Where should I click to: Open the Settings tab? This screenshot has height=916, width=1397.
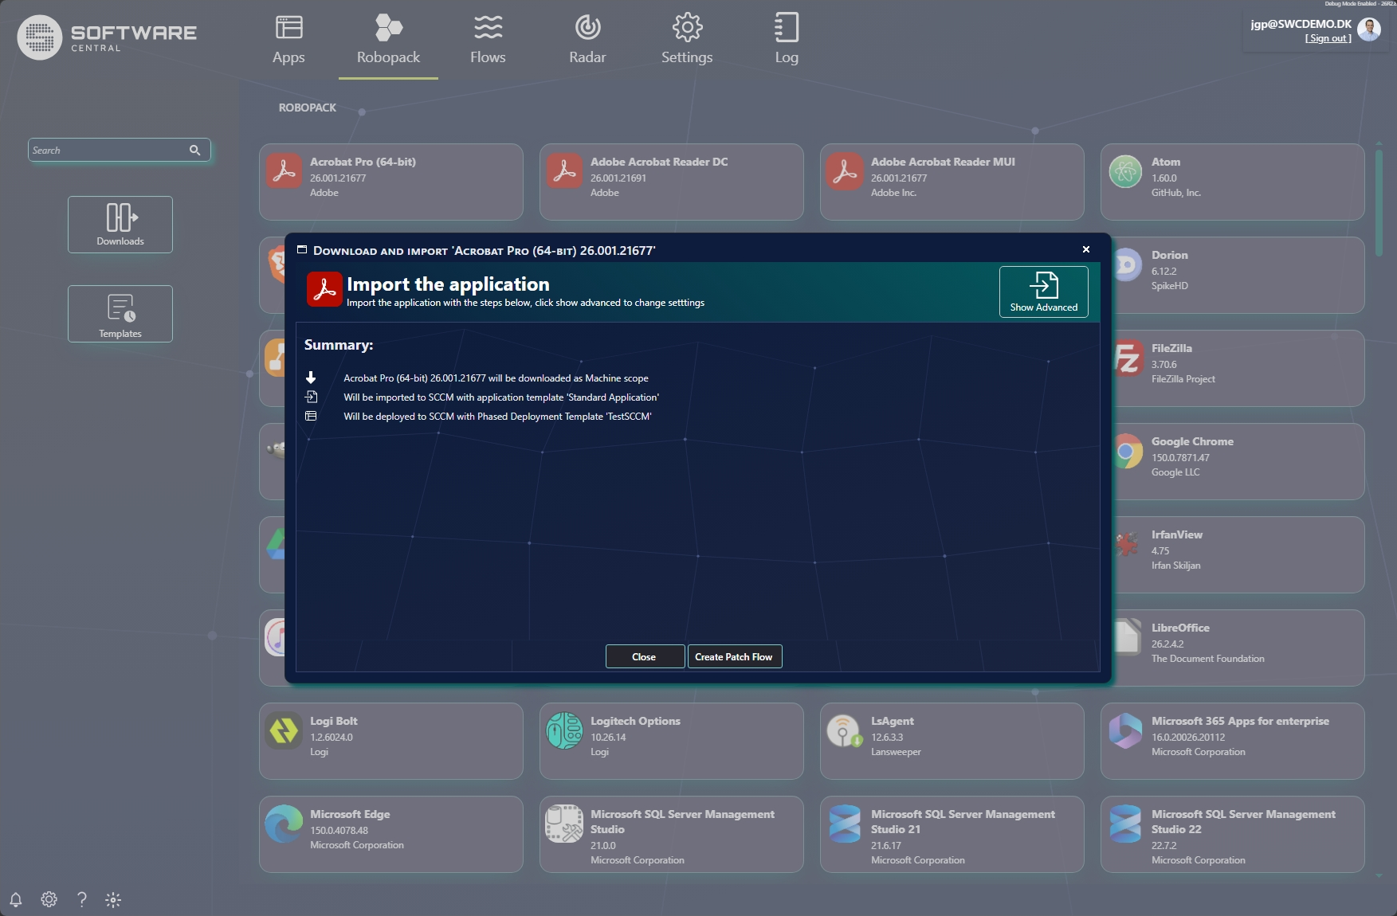(687, 40)
